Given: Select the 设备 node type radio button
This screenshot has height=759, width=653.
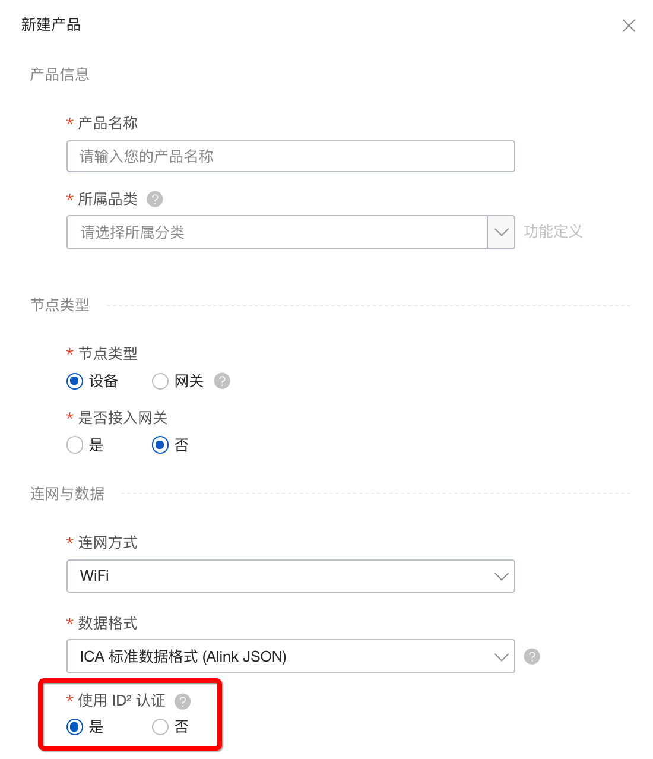Looking at the screenshot, I should coord(75,381).
